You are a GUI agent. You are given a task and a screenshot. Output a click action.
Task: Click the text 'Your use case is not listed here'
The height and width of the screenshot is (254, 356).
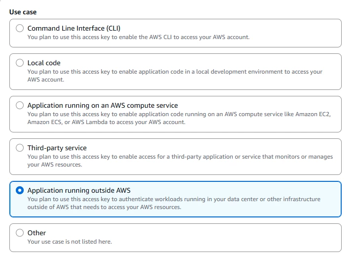70,242
